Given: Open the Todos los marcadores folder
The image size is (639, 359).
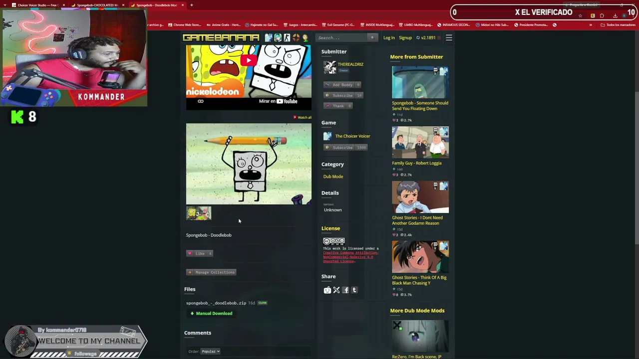Looking at the screenshot, I should 618,24.
